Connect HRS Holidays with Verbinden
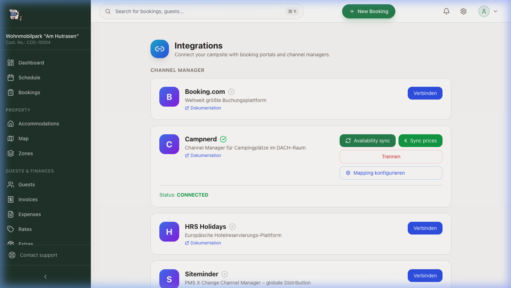This screenshot has height=288, width=511. (x=425, y=228)
